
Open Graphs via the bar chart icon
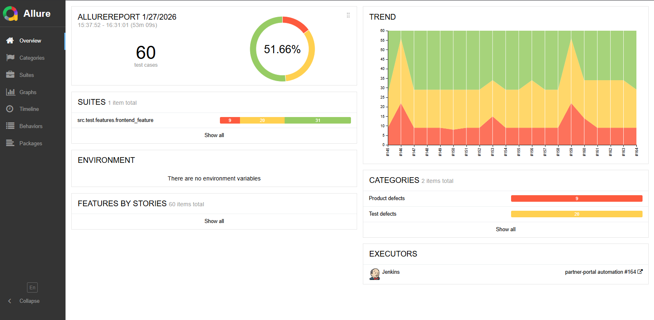pyautogui.click(x=10, y=92)
